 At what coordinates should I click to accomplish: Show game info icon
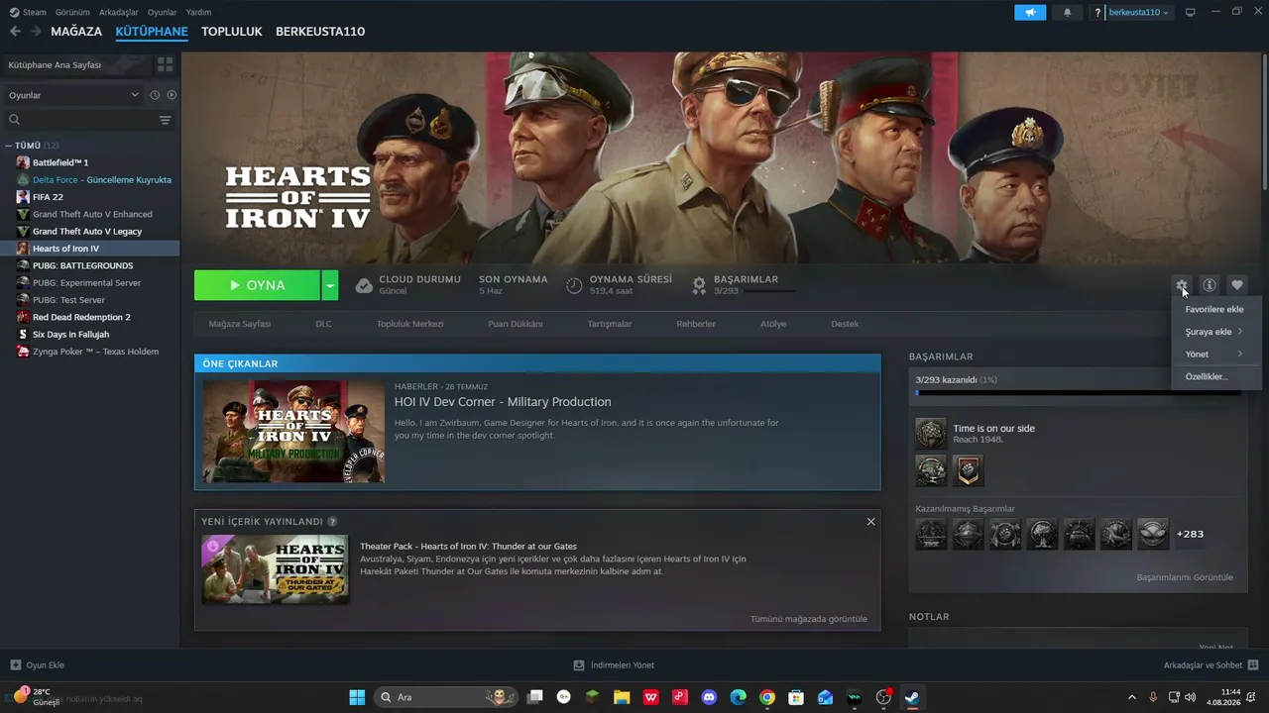[x=1210, y=285]
